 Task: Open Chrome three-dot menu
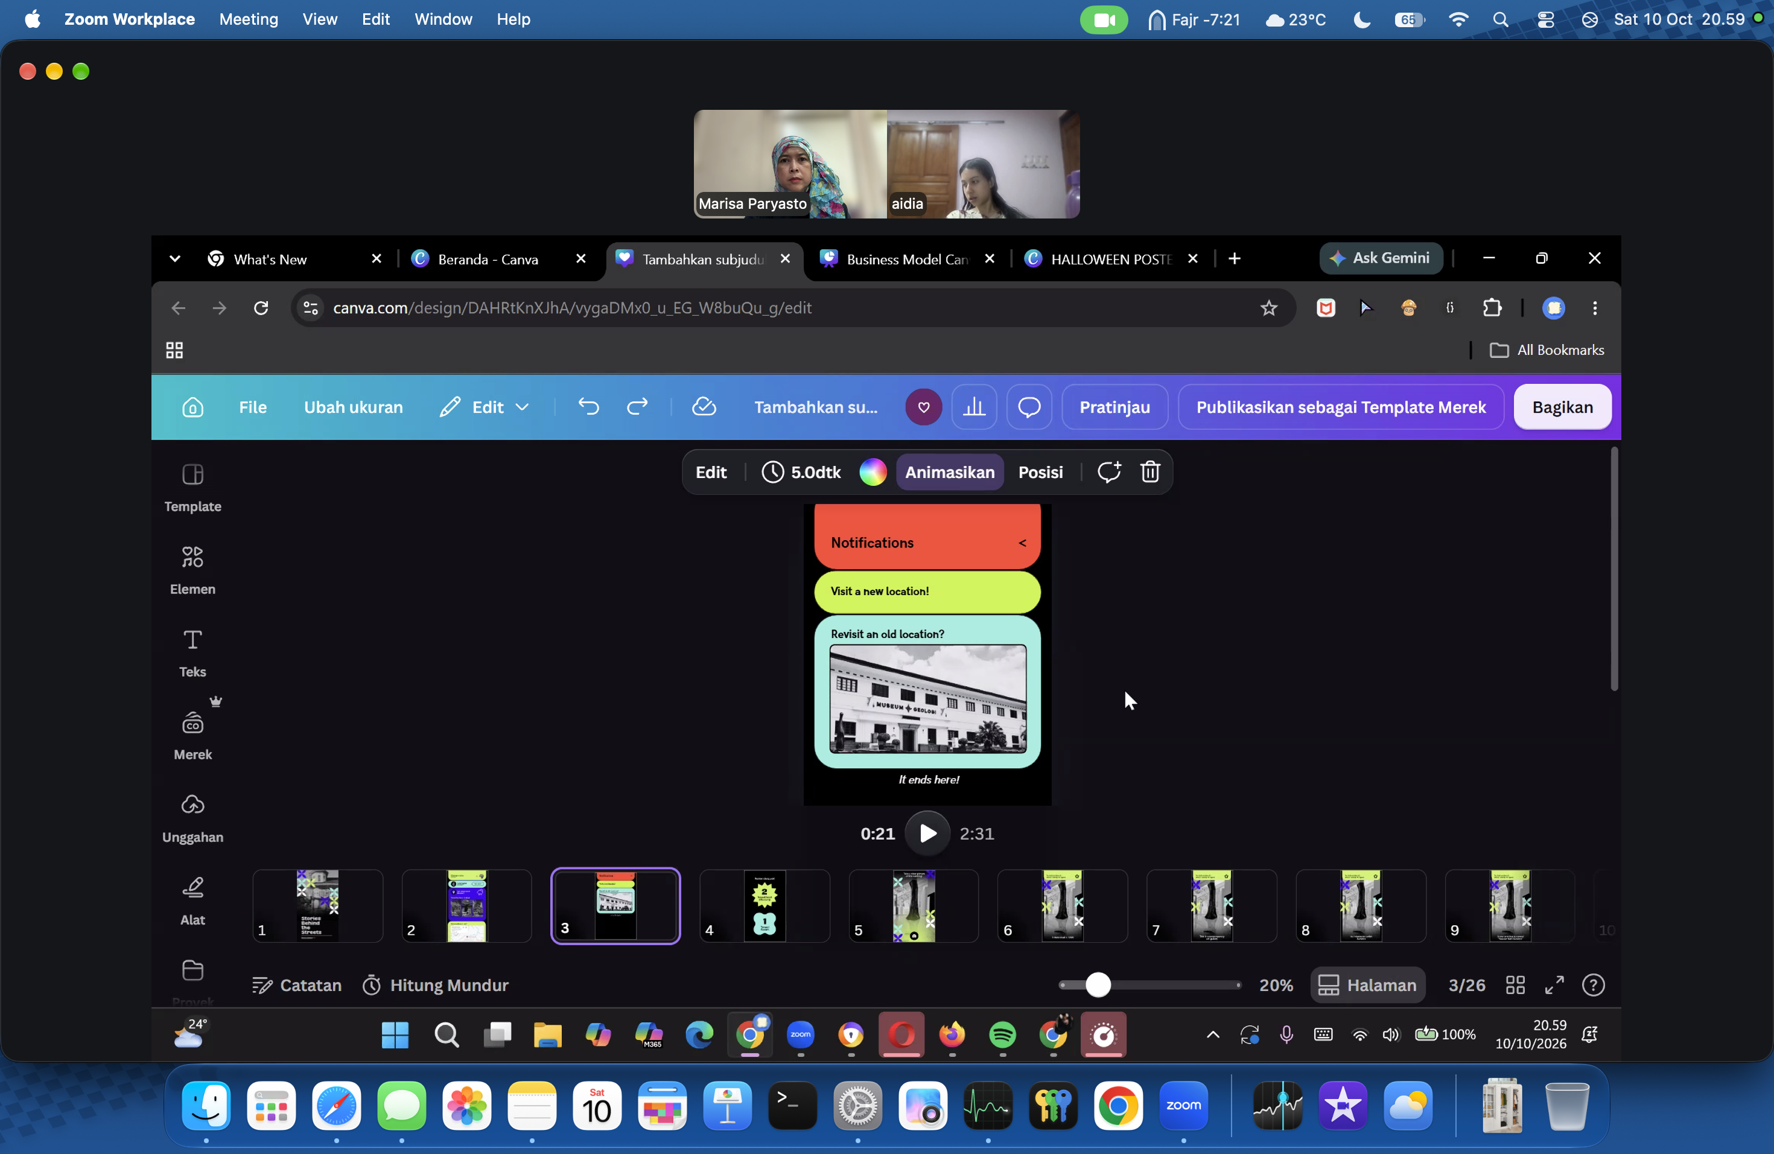pyautogui.click(x=1594, y=308)
